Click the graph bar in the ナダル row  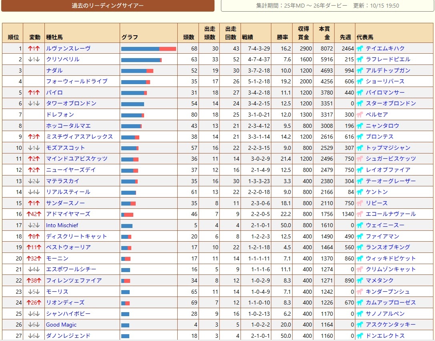pos(137,71)
